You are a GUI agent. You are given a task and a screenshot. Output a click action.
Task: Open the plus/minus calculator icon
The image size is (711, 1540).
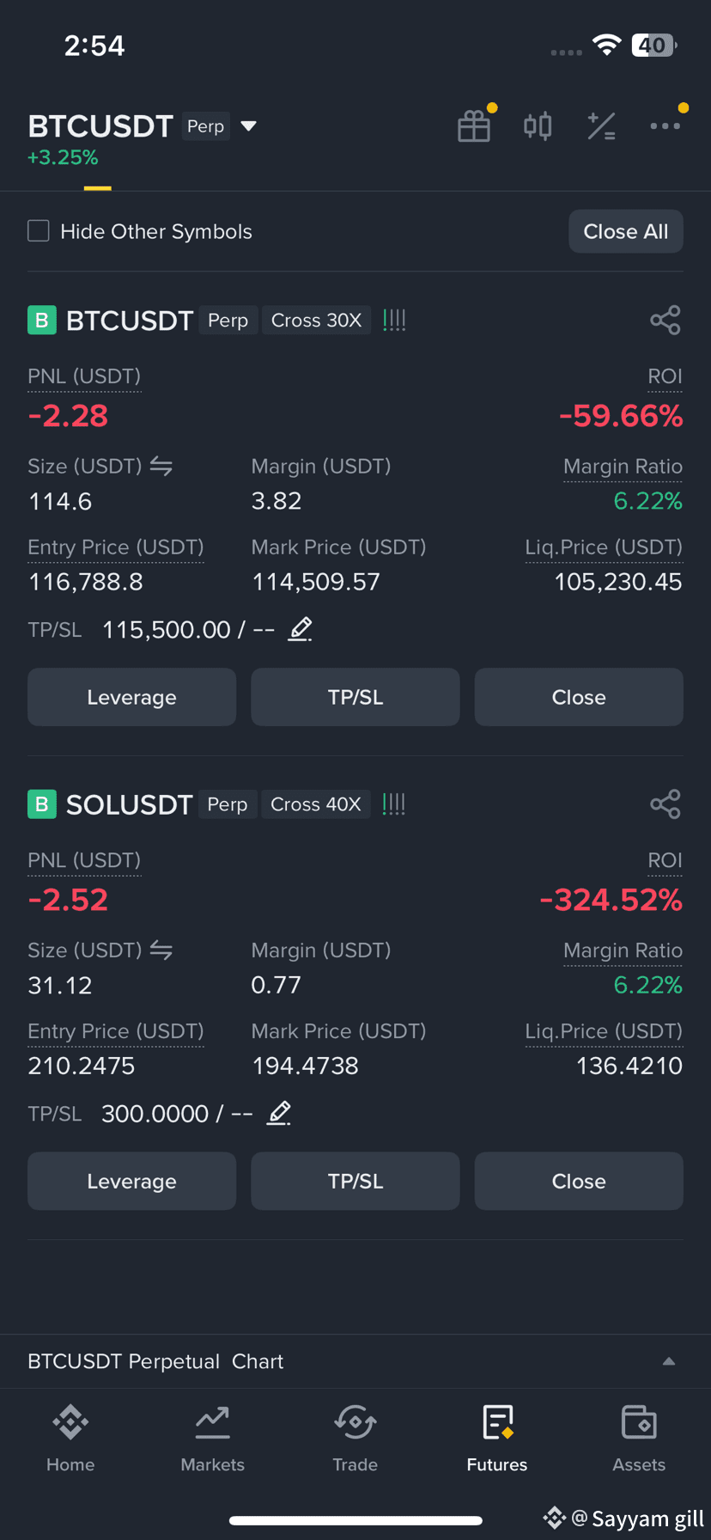pyautogui.click(x=601, y=126)
